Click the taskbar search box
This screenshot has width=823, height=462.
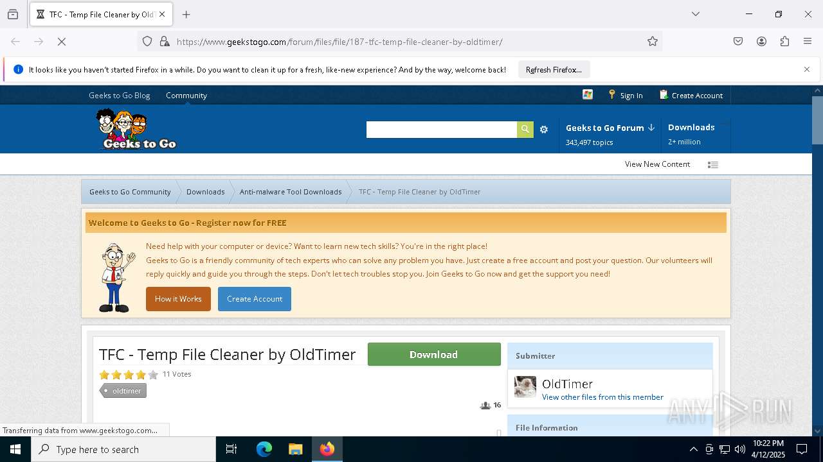[x=123, y=449]
